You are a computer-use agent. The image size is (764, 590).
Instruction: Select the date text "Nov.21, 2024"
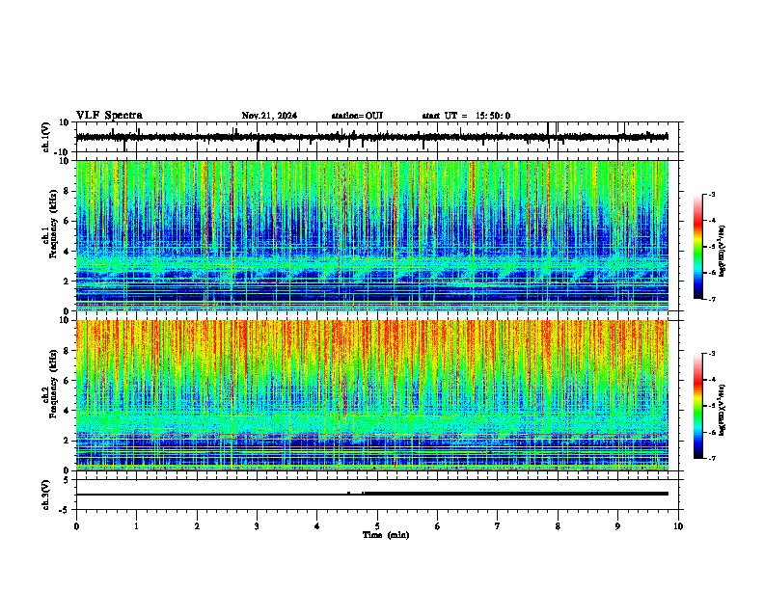click(x=269, y=116)
